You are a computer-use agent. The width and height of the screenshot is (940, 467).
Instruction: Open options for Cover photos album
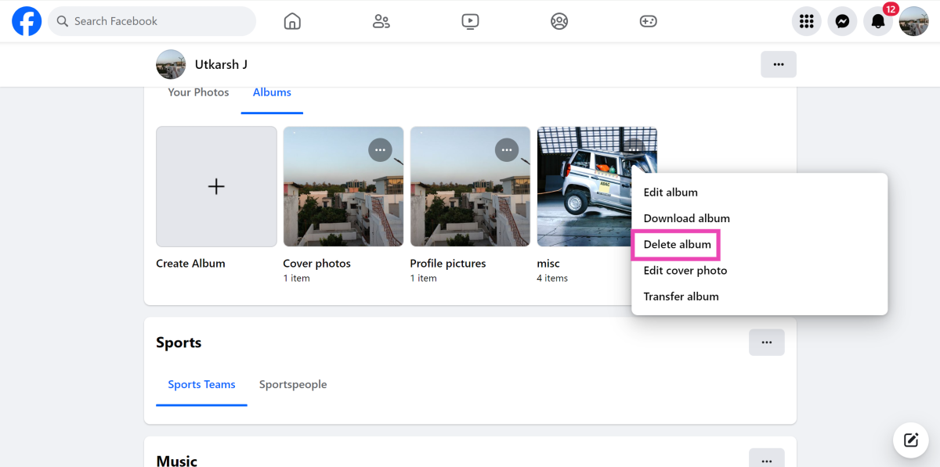[380, 150]
